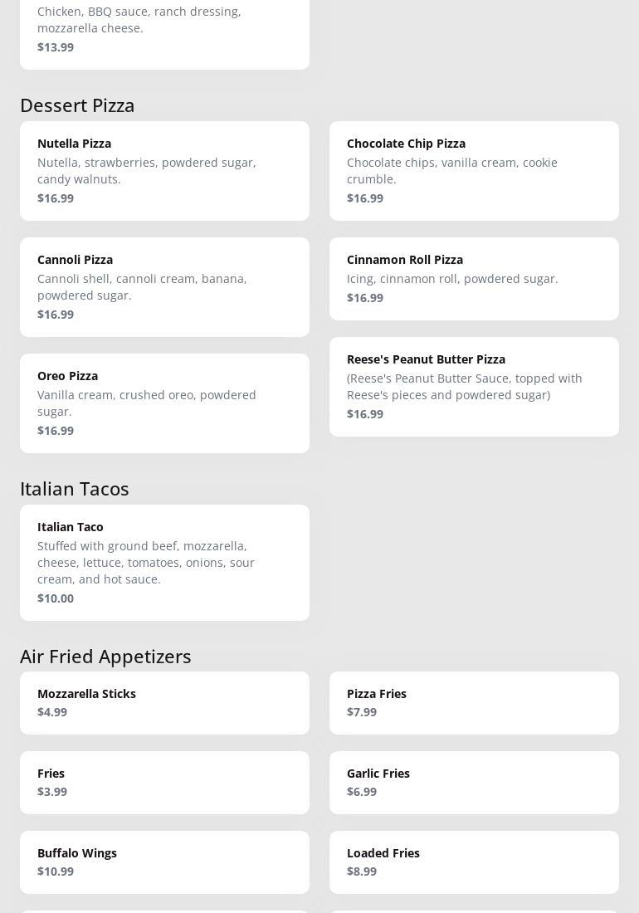Viewport: 639px width, 913px height.
Task: Select the Oreo Pizza card
Action: (164, 403)
